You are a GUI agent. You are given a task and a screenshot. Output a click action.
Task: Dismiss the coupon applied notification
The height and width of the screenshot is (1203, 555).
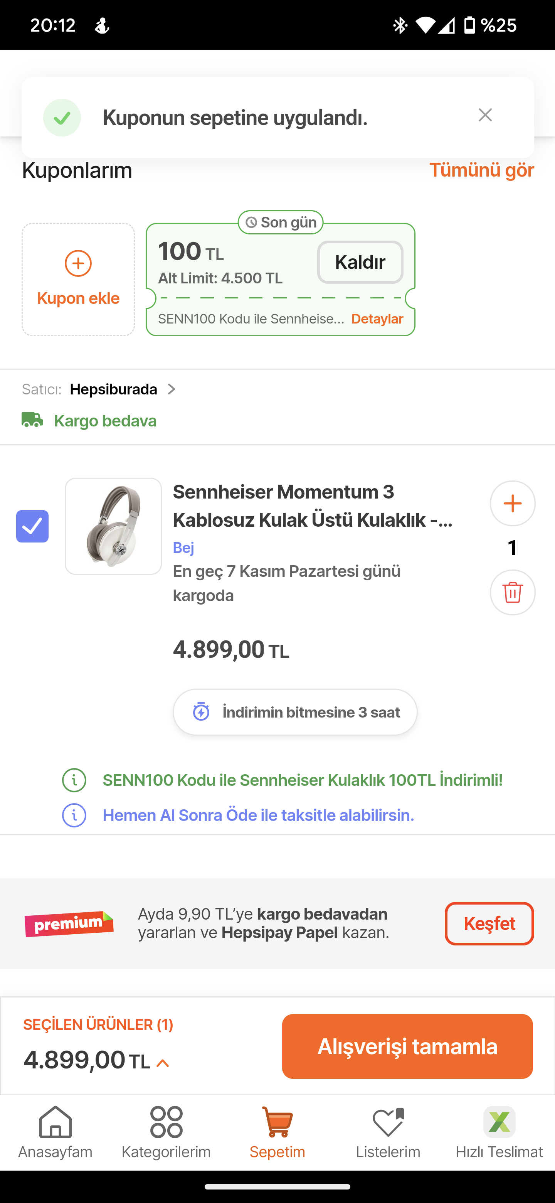[x=485, y=115]
